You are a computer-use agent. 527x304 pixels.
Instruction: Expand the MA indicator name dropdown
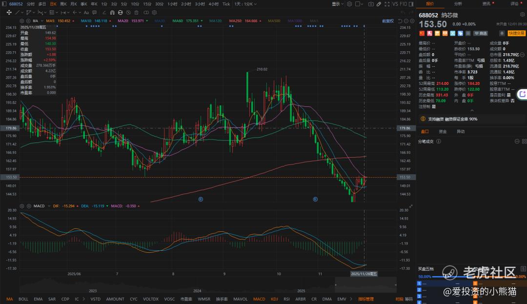(x=42, y=21)
